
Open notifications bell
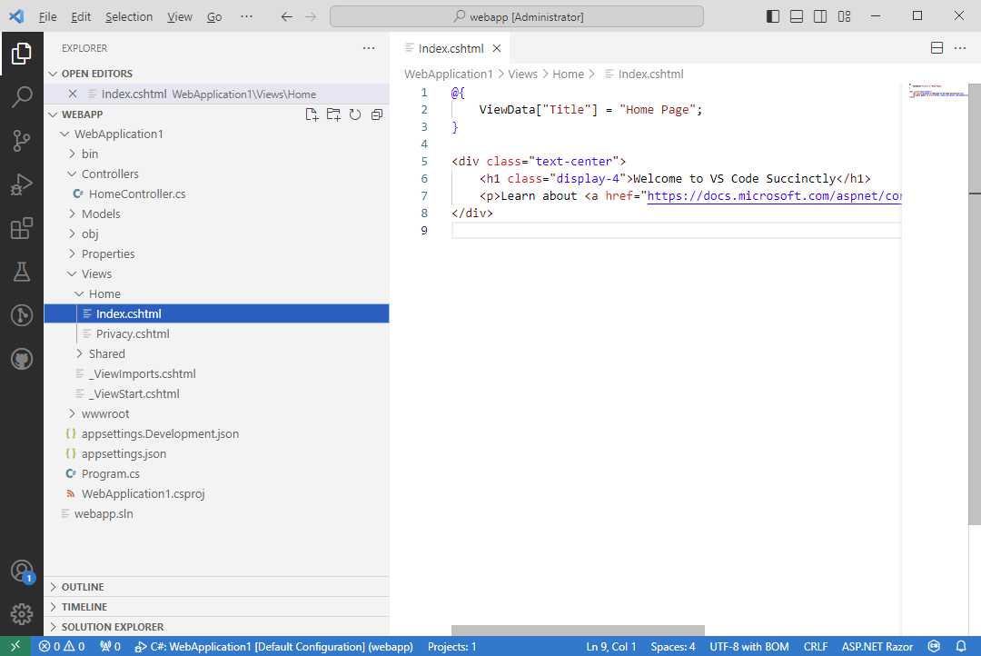pyautogui.click(x=961, y=646)
